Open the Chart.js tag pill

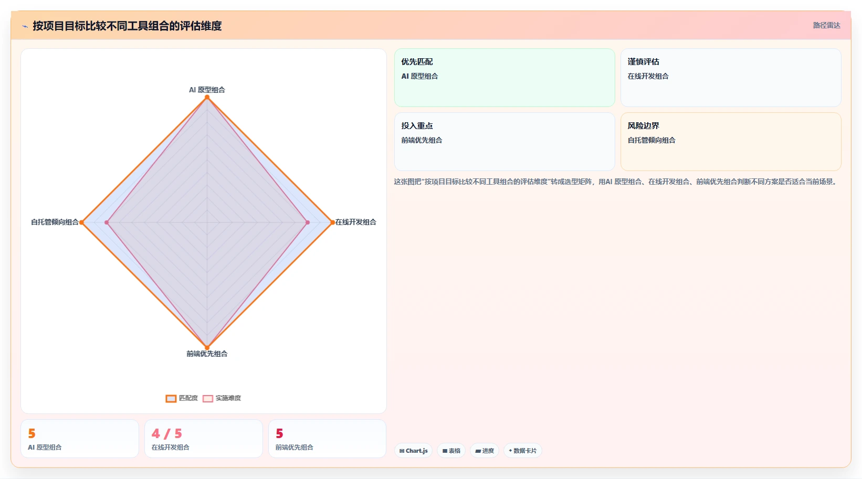[x=413, y=451]
